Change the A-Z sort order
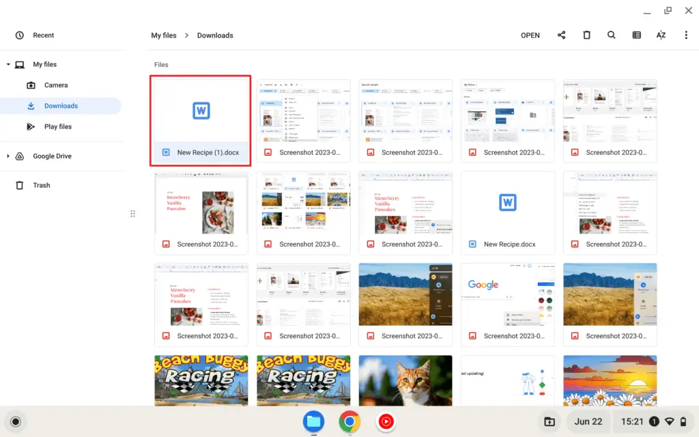This screenshot has height=437, width=699. (661, 35)
